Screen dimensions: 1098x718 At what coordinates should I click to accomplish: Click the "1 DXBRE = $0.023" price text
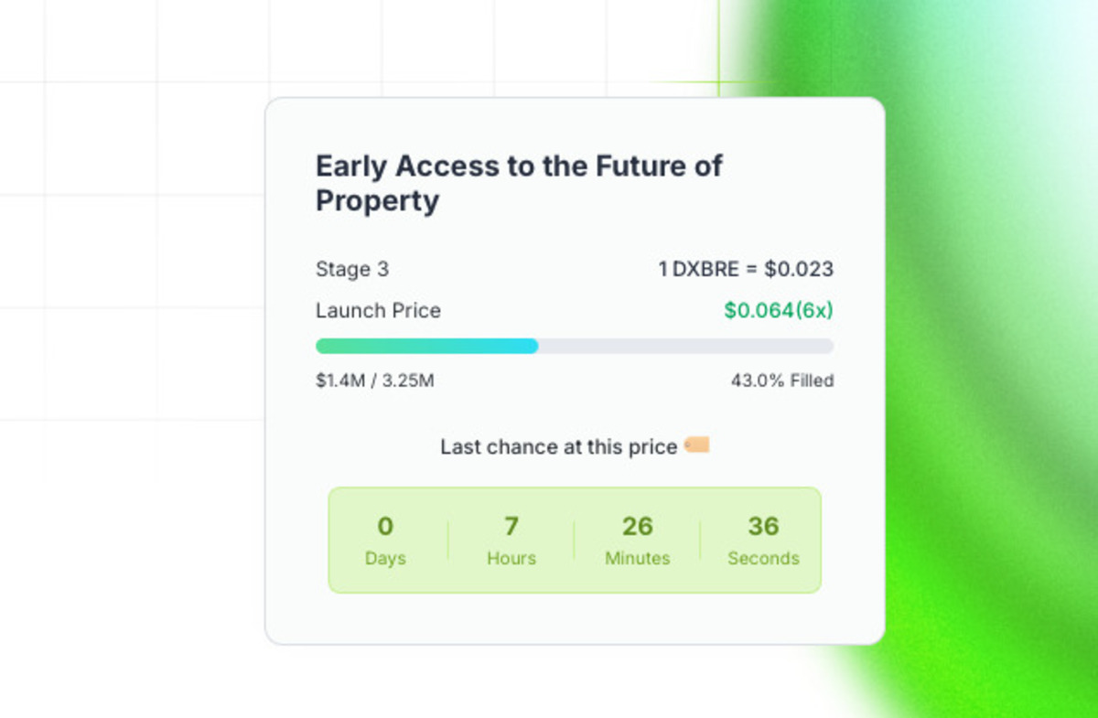(x=746, y=269)
